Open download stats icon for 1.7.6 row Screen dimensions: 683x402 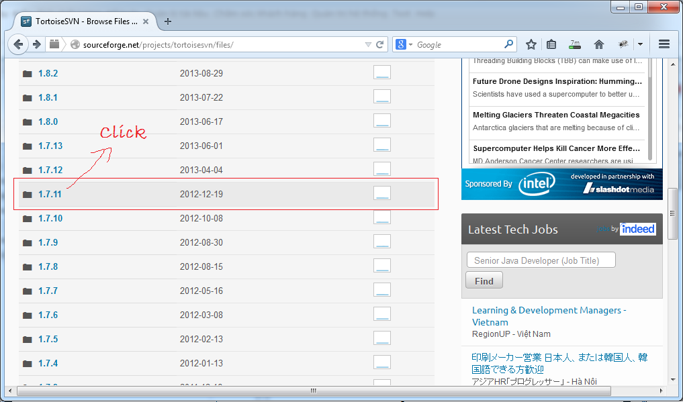[382, 314]
